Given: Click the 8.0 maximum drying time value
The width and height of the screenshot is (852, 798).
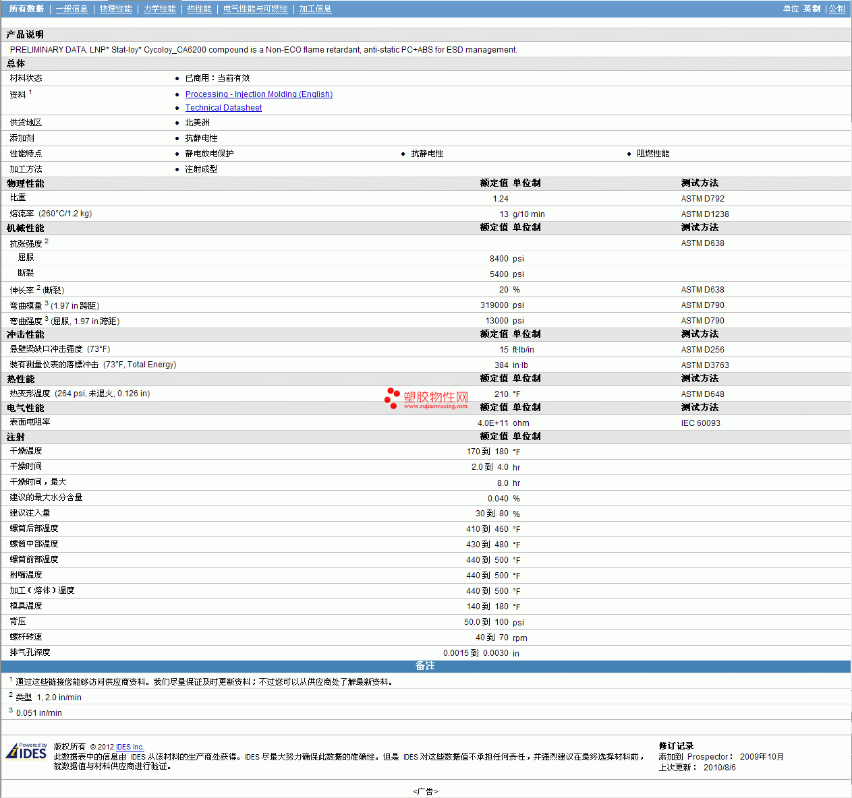Looking at the screenshot, I should click(x=503, y=483).
